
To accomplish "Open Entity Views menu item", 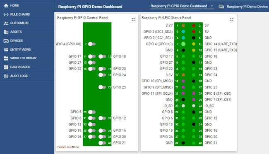I will point(27,50).
